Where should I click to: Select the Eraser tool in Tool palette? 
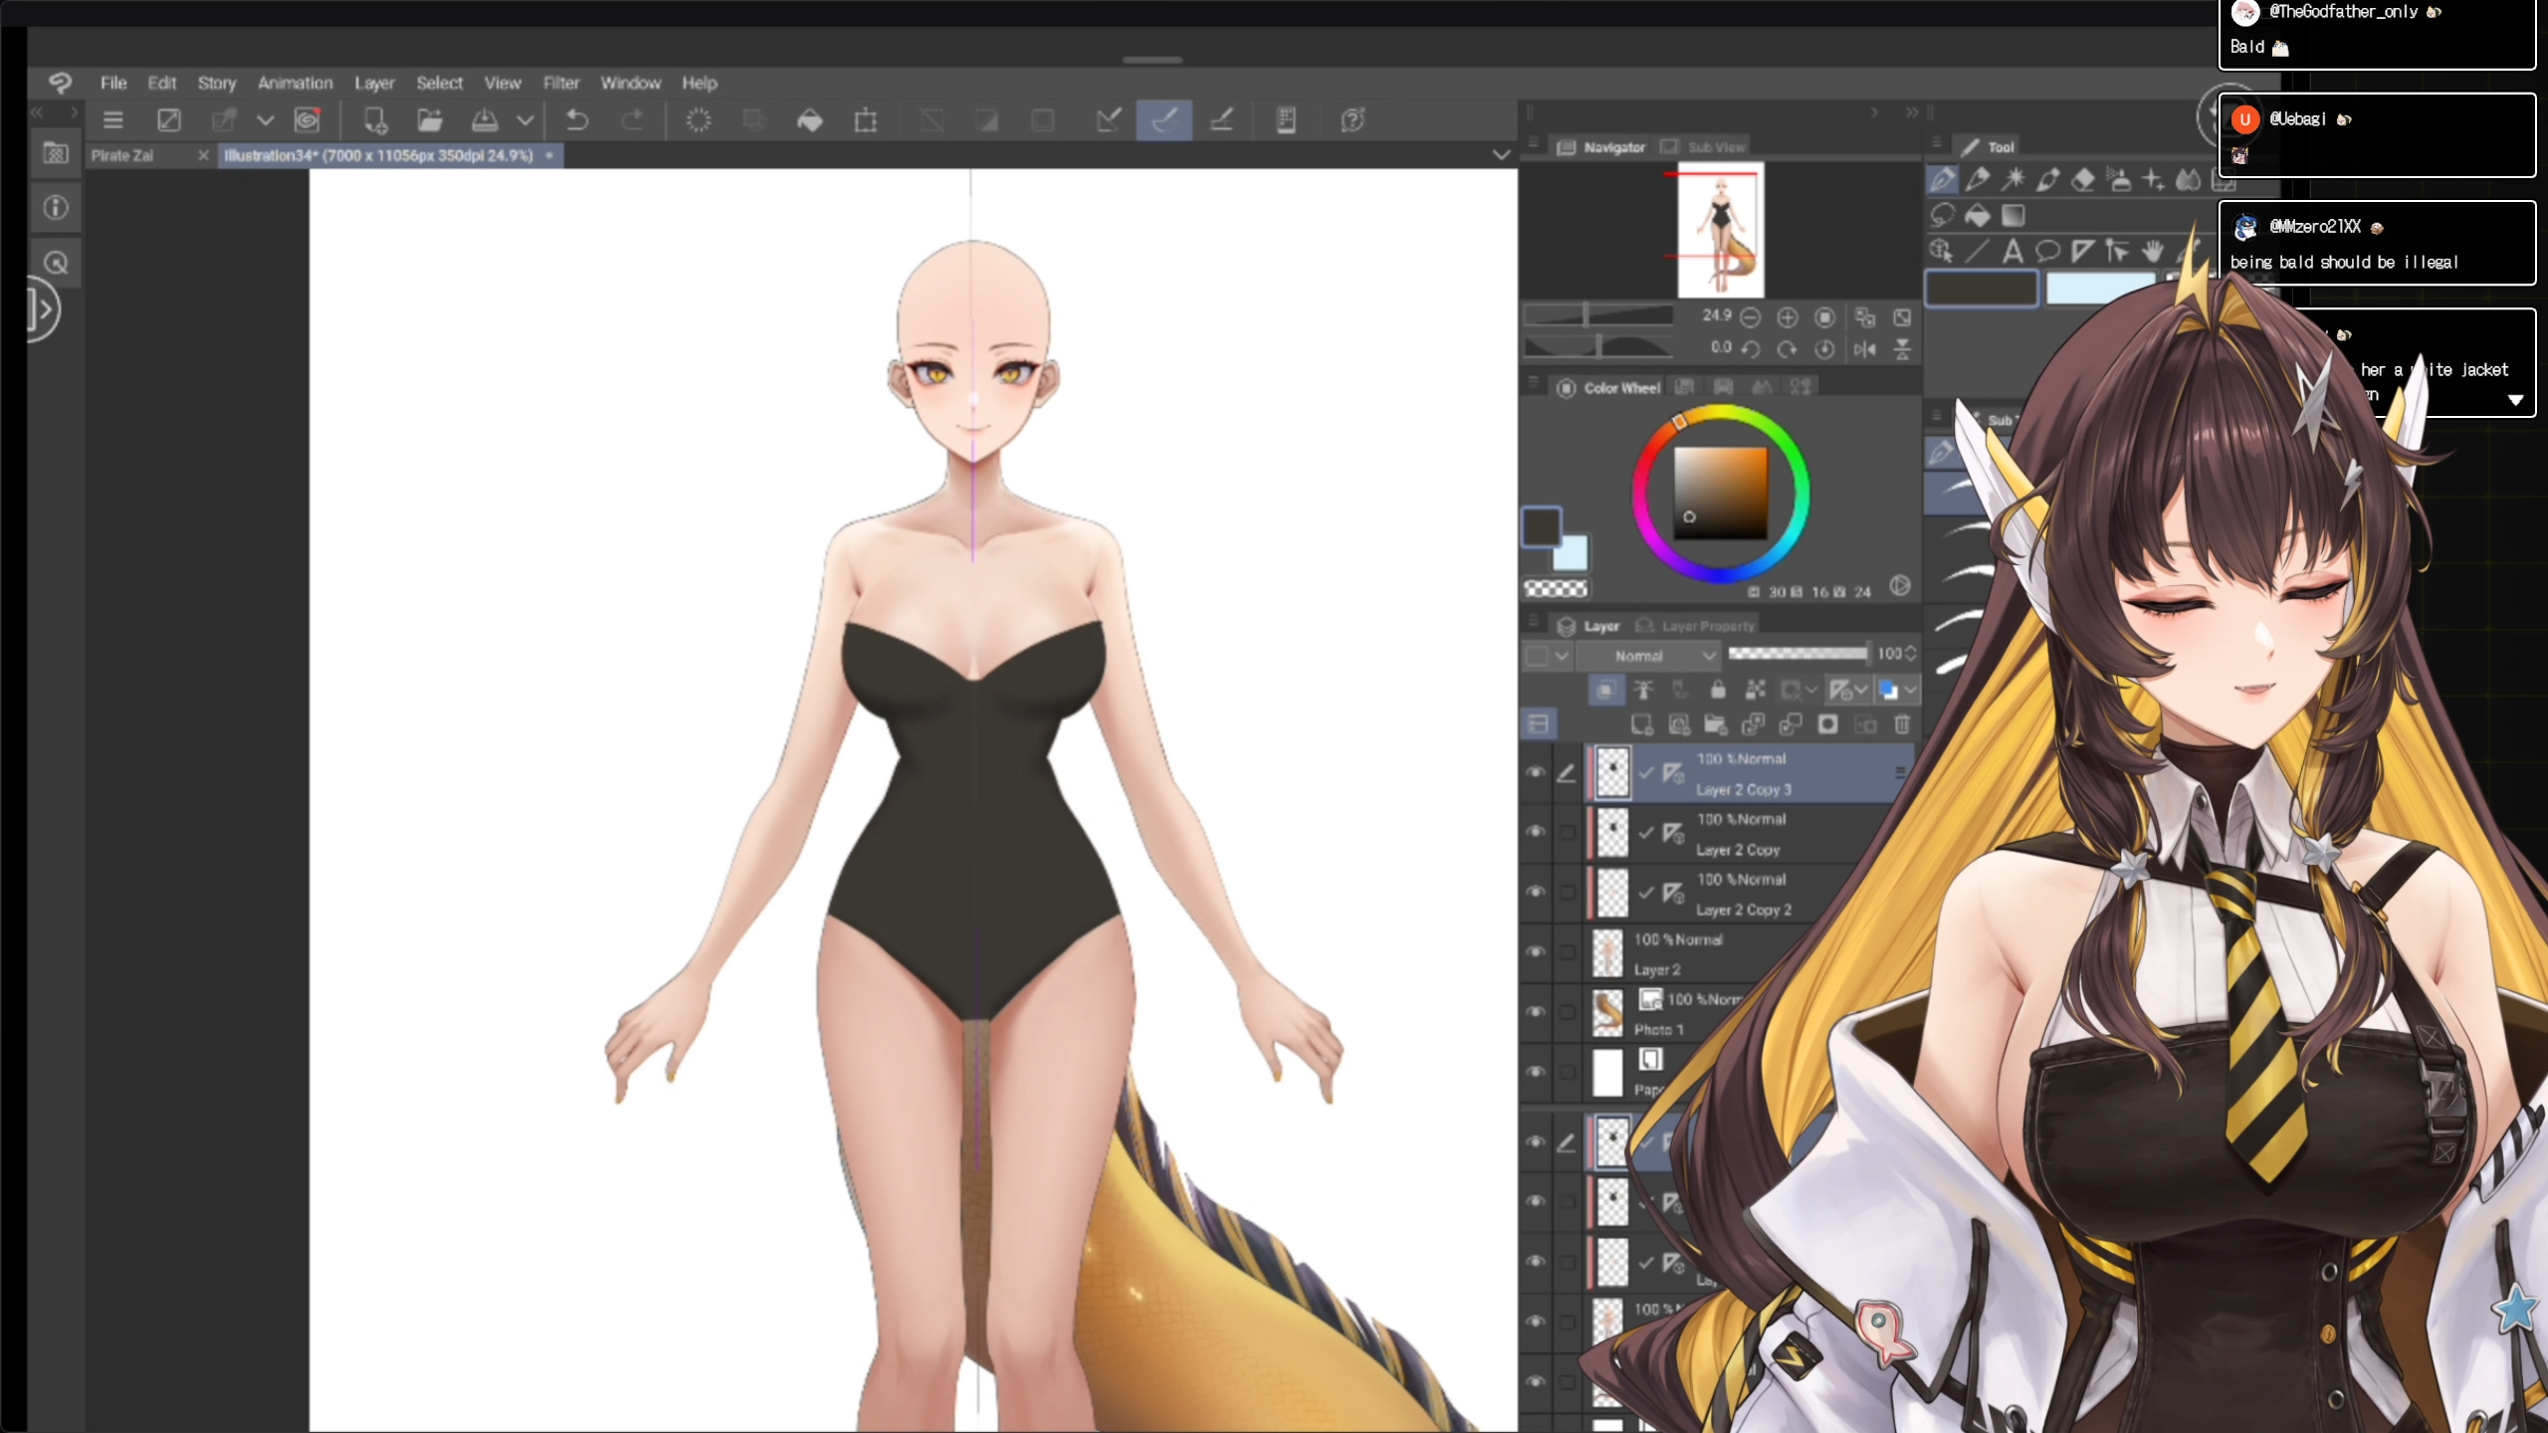[2083, 180]
